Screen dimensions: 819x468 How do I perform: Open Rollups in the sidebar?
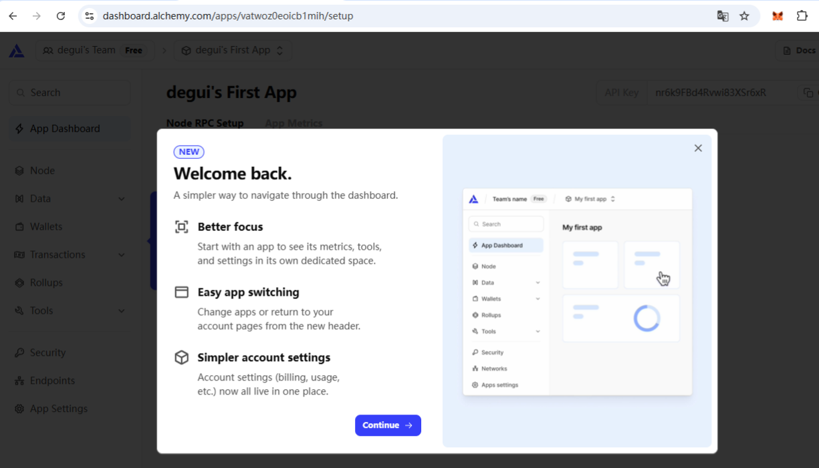70,283
